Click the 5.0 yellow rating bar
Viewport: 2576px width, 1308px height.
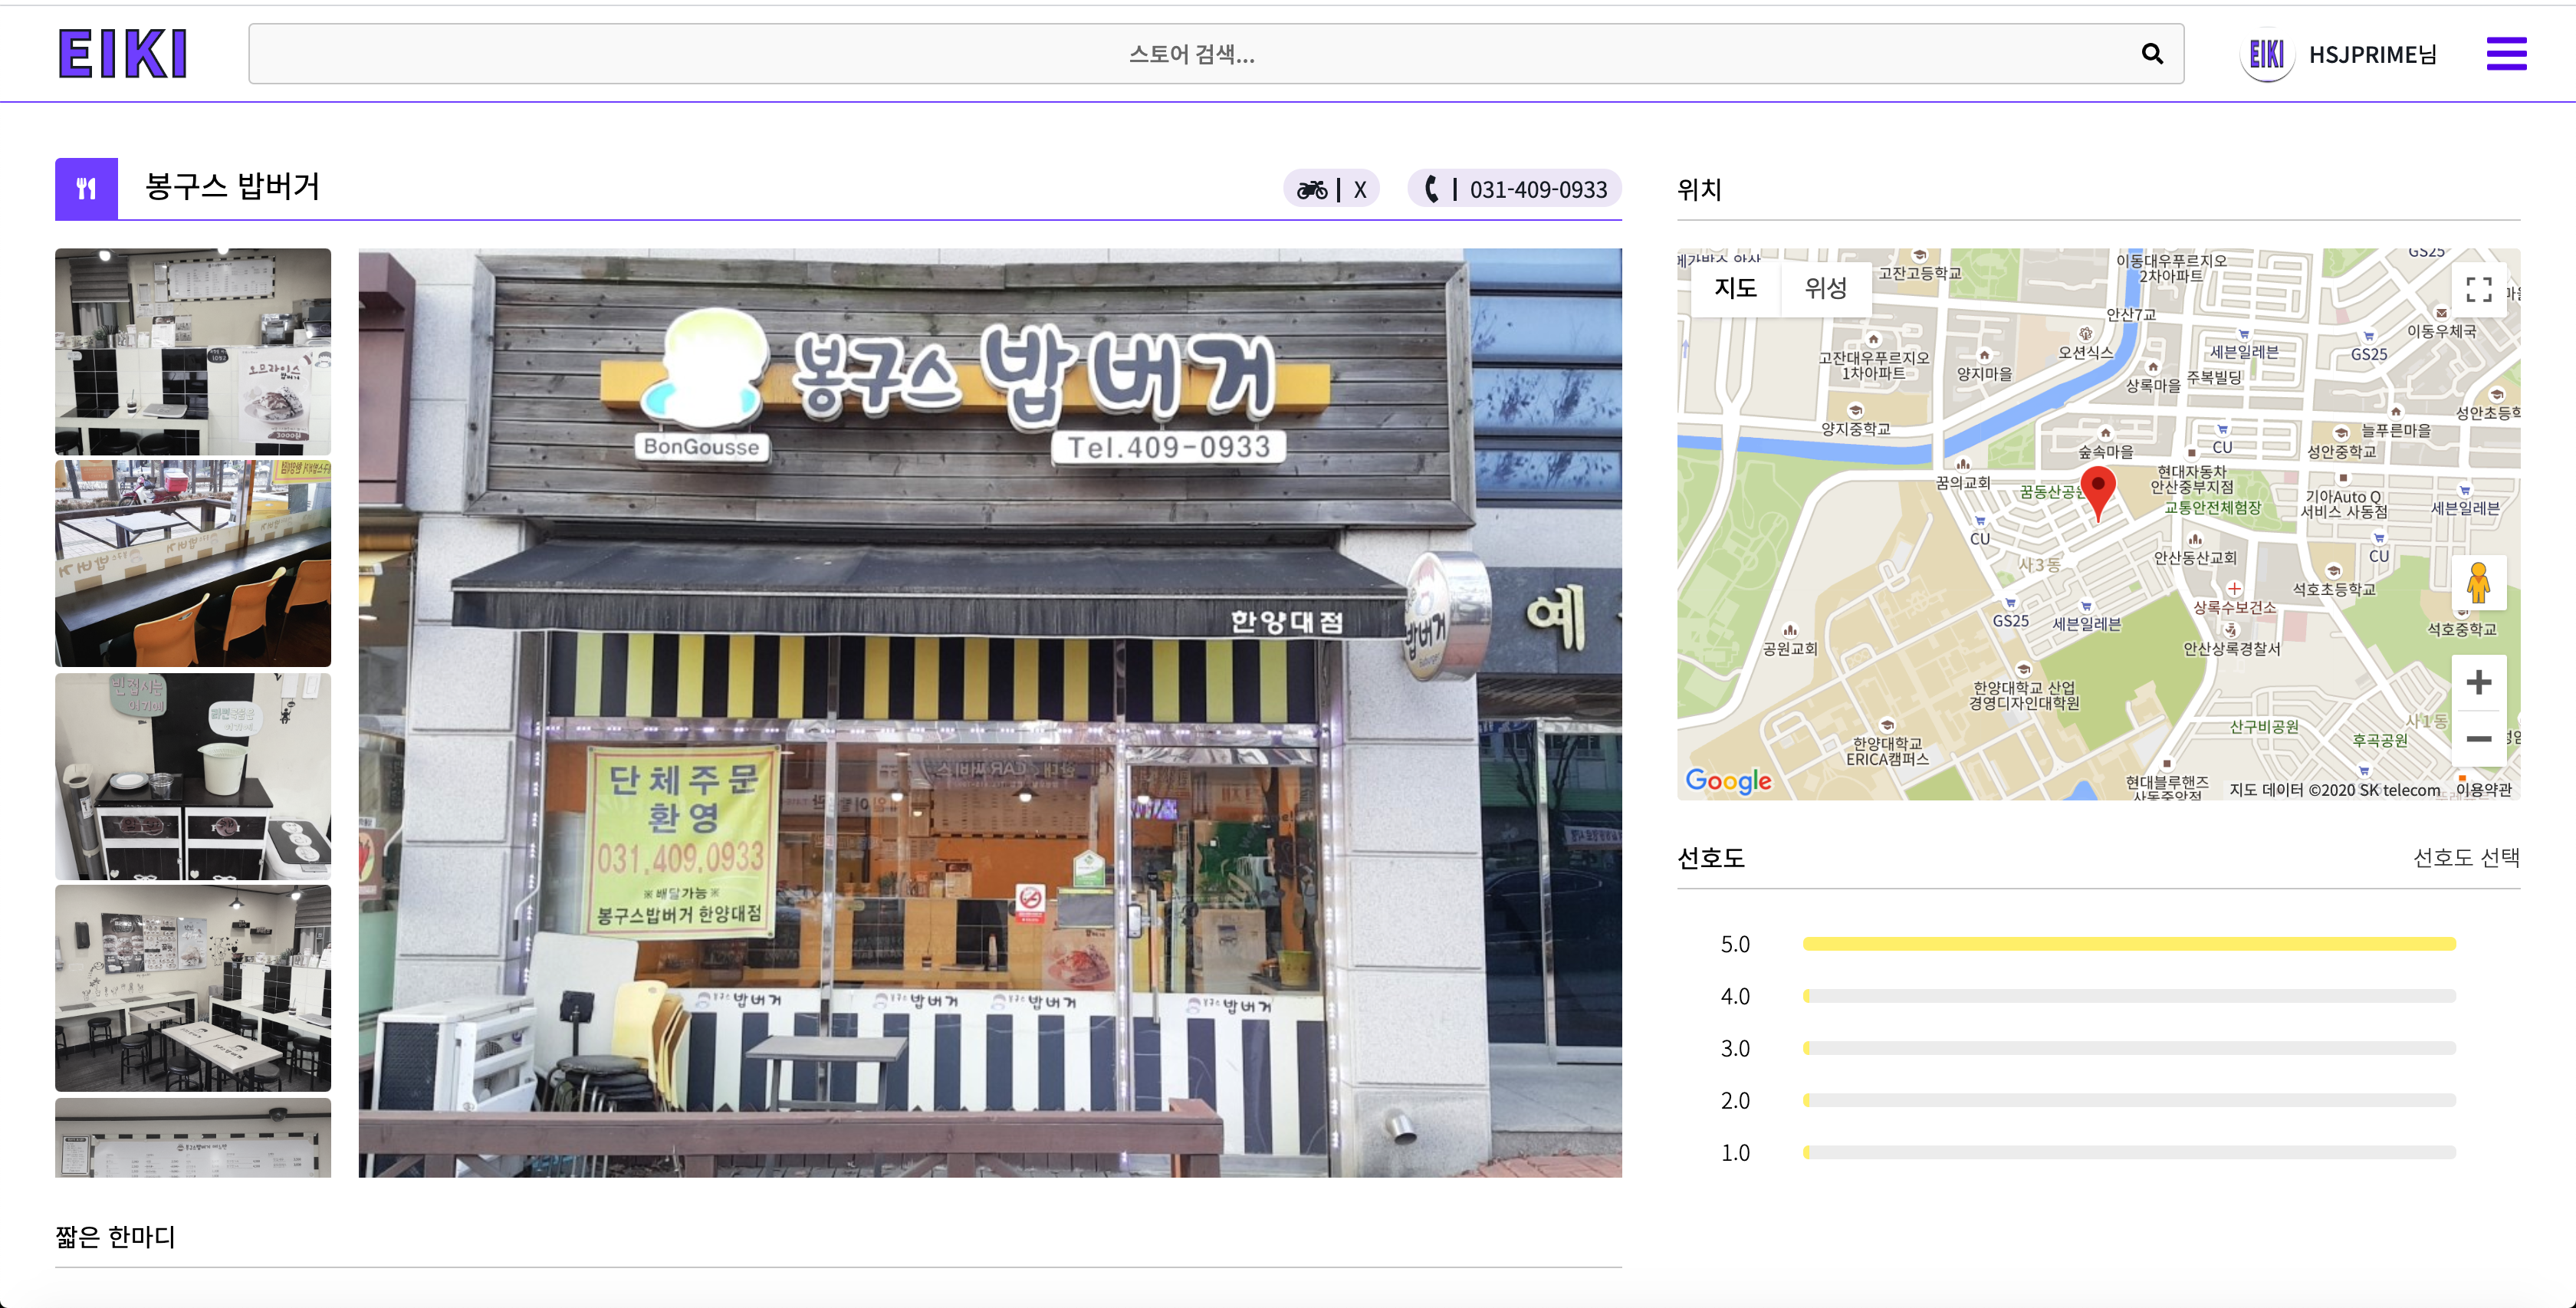(2128, 944)
